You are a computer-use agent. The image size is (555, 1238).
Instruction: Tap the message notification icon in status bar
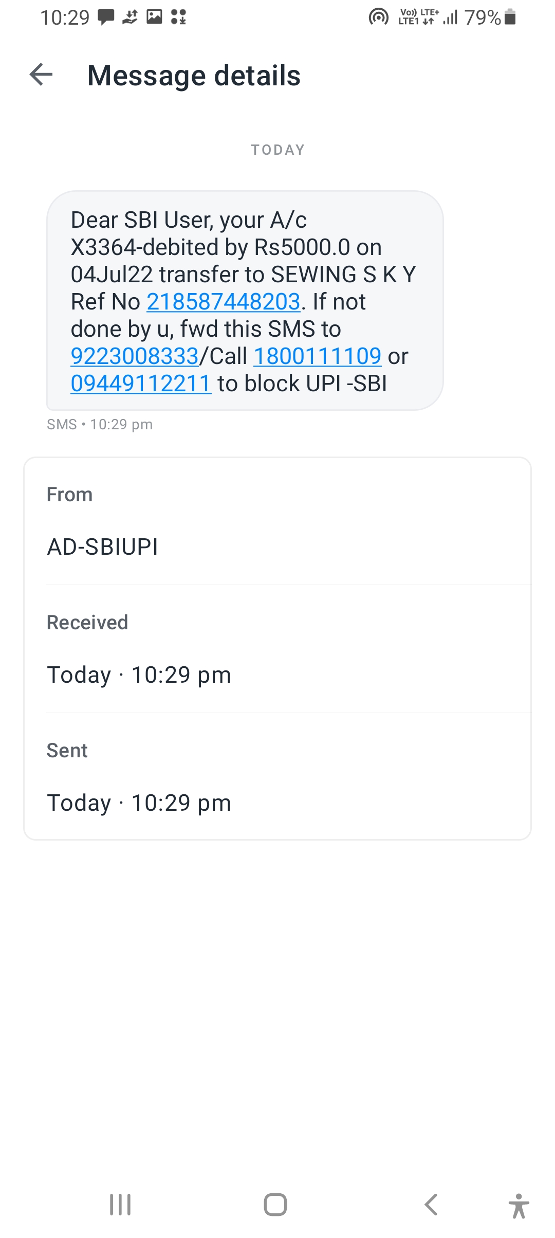[106, 17]
